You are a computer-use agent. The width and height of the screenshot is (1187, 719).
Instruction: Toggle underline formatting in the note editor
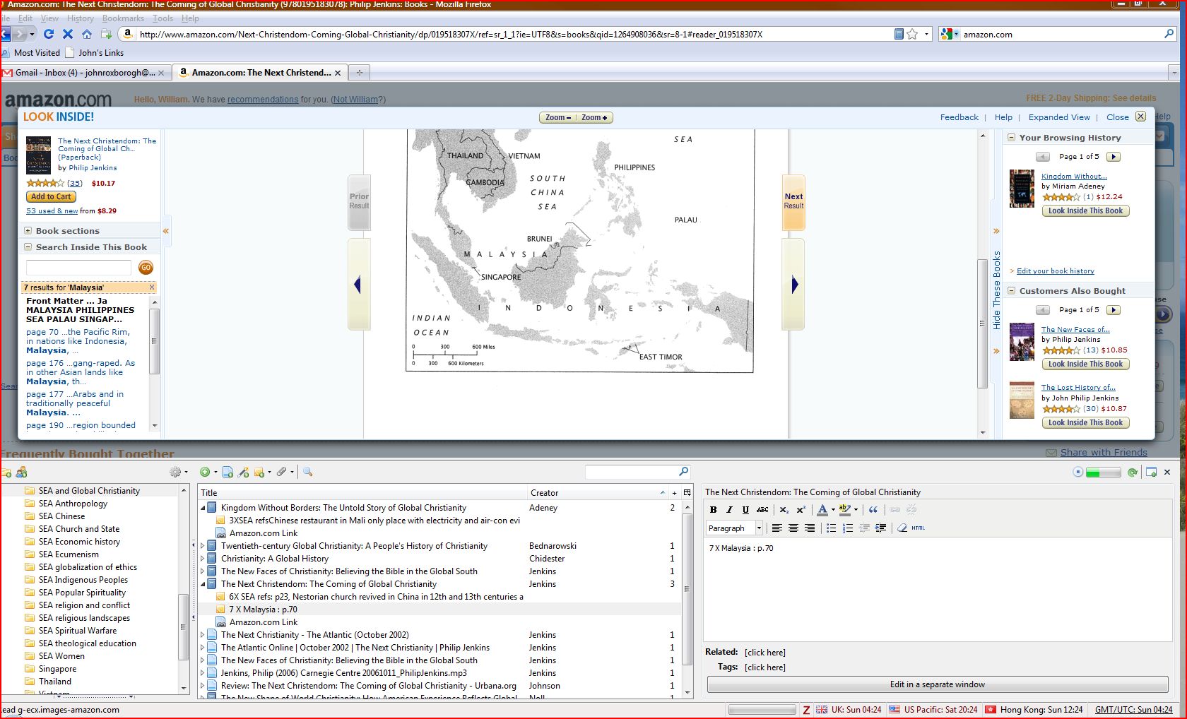tap(745, 509)
